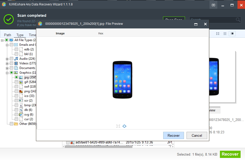Check the gif checkbox
The image size is (245, 160).
pyautogui.click(x=16, y=82)
